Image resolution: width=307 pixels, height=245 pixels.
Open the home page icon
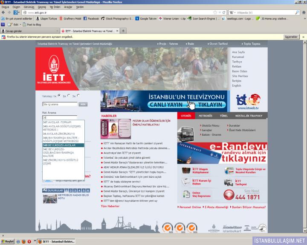coord(304,12)
